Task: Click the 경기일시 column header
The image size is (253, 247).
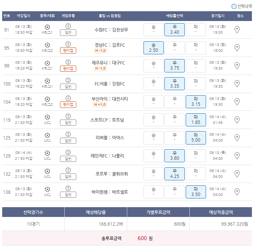Action: pyautogui.click(x=218, y=16)
